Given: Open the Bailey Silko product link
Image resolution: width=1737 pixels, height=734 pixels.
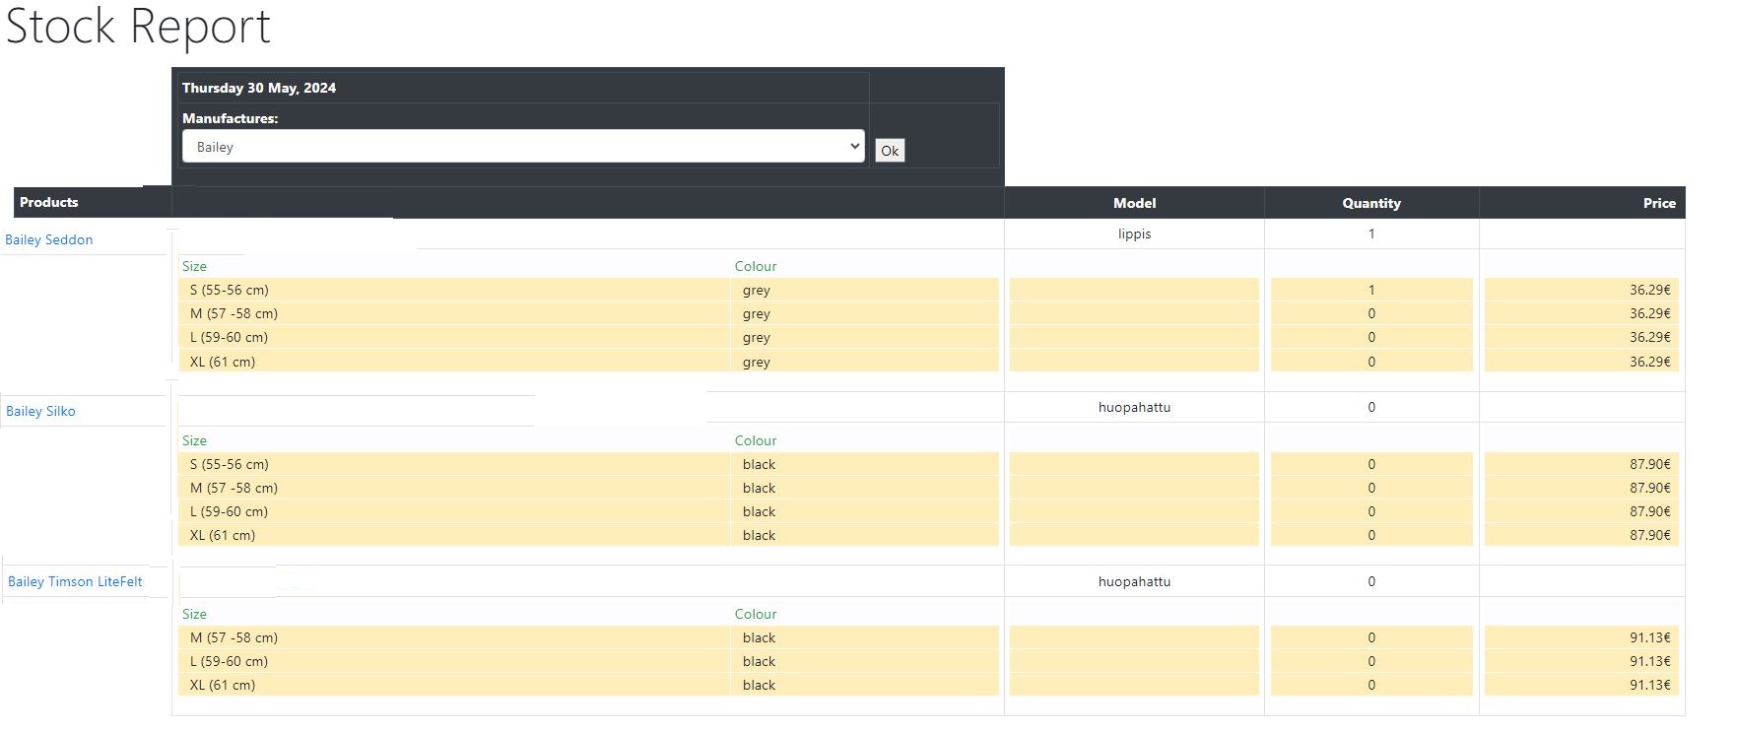Looking at the screenshot, I should [40, 411].
